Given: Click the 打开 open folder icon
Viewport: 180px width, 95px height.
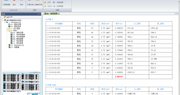Looking at the screenshot, I should (x=45, y=3).
